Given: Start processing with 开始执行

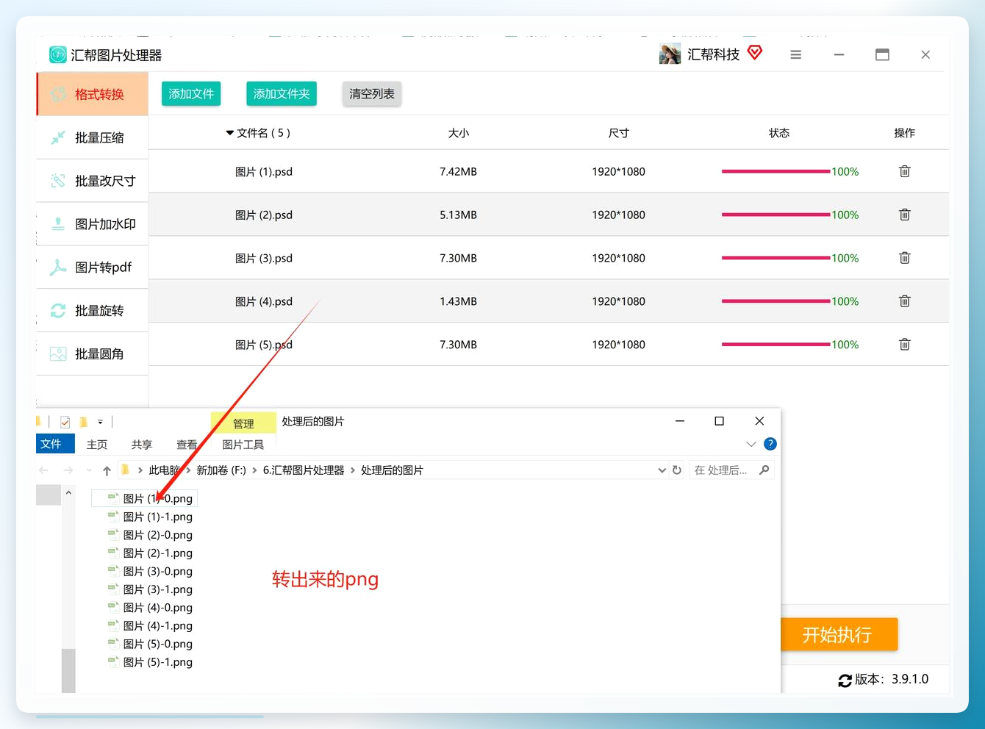Looking at the screenshot, I should point(837,634).
